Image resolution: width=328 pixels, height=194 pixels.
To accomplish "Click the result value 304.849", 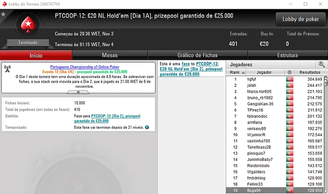I will 314,79.
